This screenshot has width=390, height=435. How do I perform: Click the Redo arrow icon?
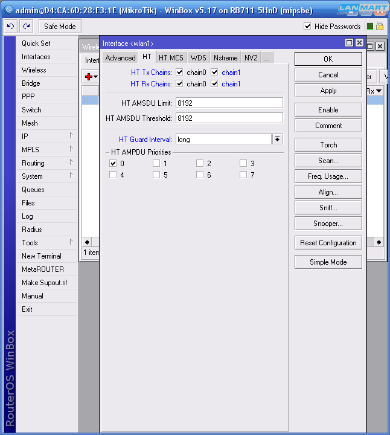click(27, 27)
